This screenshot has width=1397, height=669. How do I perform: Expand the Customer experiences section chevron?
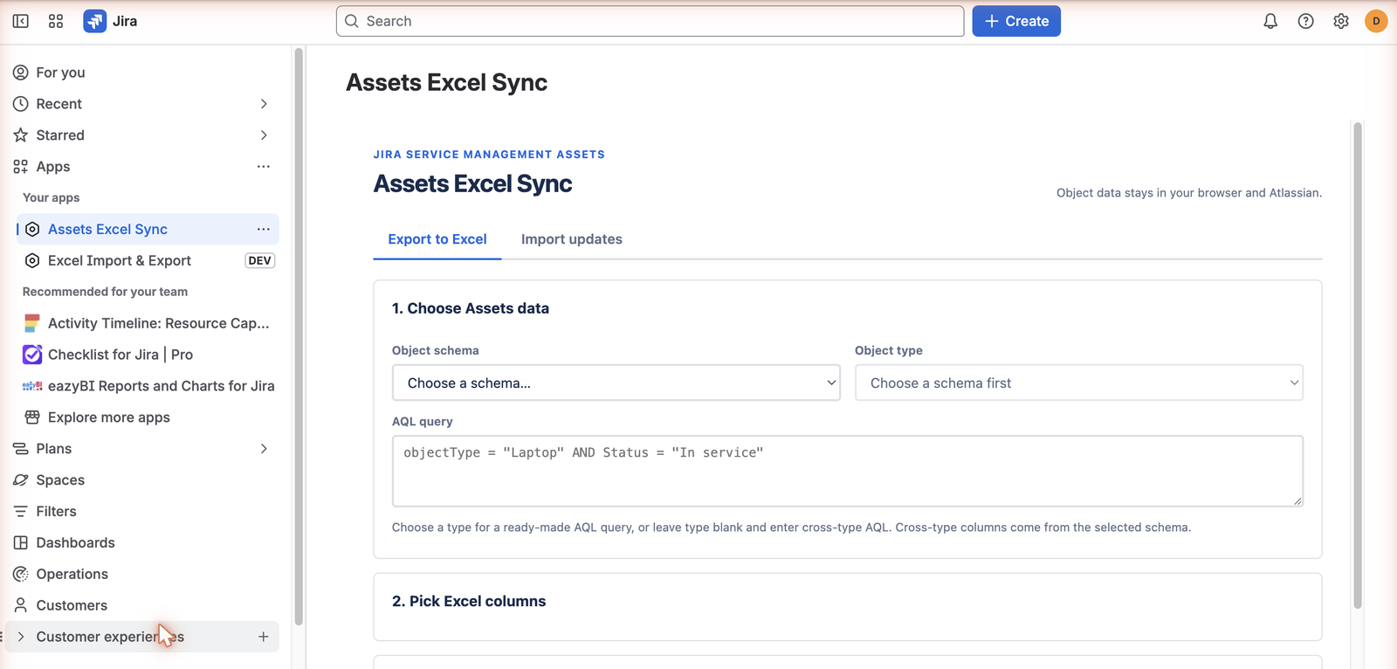[21, 637]
